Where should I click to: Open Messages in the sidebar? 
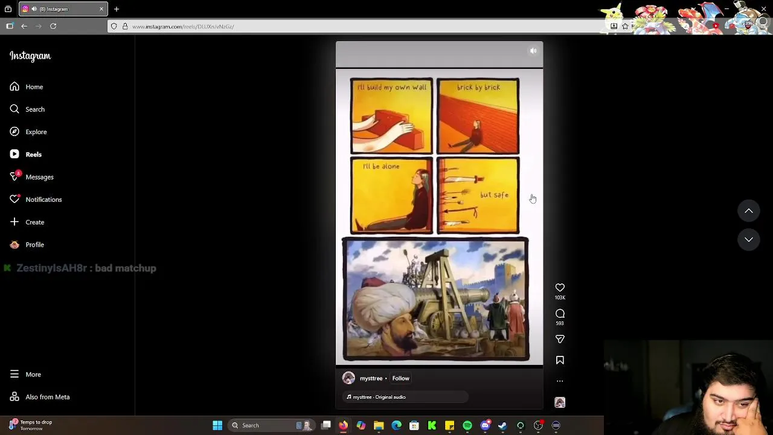tap(32, 177)
